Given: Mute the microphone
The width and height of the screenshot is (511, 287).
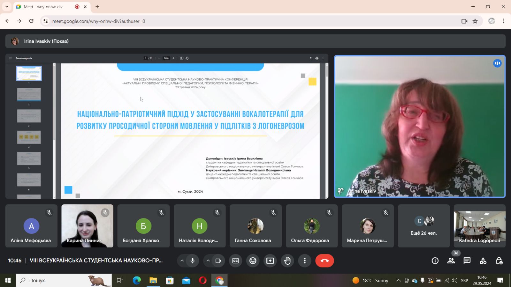Looking at the screenshot, I should tap(193, 261).
